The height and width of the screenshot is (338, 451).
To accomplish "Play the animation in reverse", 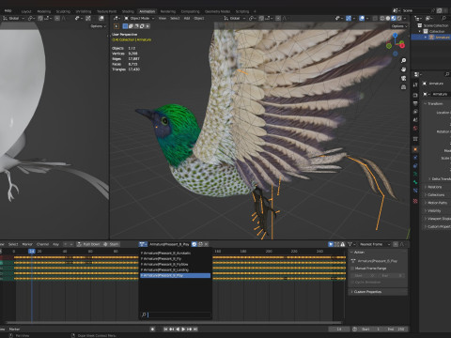I will 178,329.
